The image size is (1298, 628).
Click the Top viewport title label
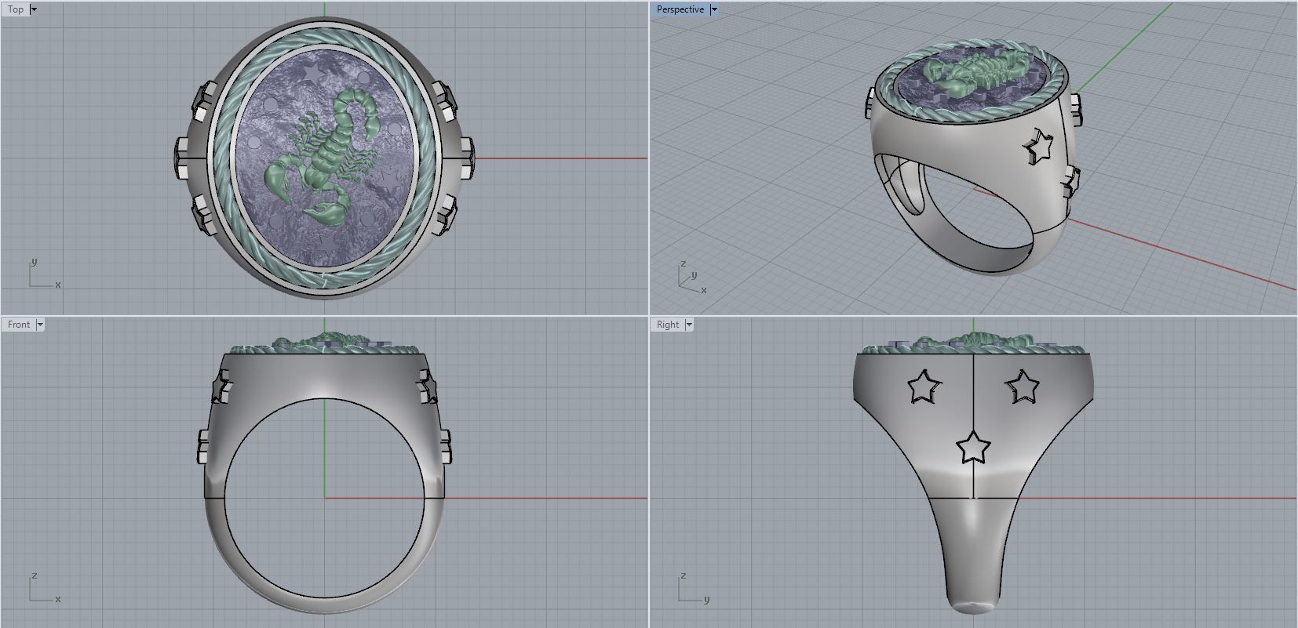16,9
